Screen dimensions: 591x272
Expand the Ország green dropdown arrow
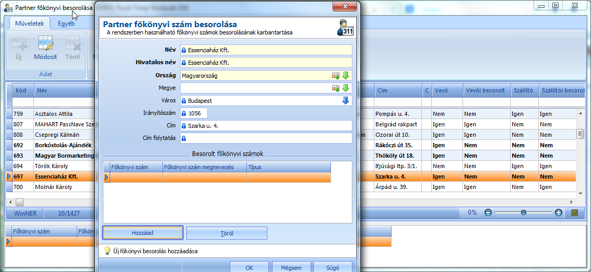click(346, 76)
